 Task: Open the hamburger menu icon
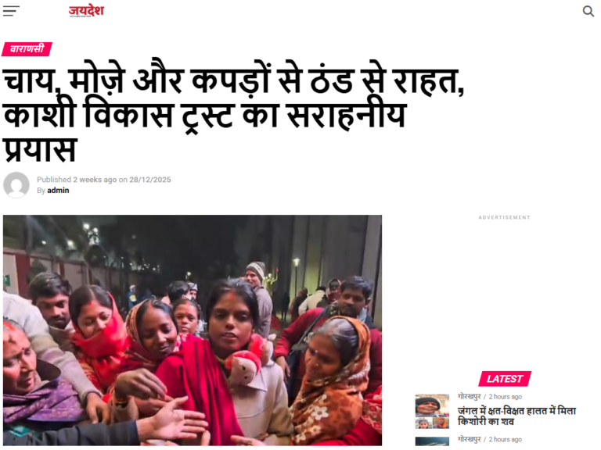coord(11,11)
